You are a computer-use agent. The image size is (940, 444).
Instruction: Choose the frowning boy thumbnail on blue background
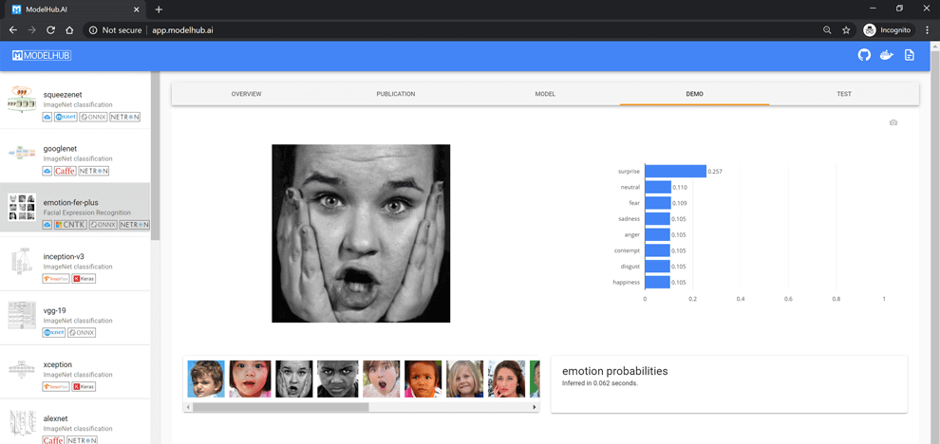[206, 379]
